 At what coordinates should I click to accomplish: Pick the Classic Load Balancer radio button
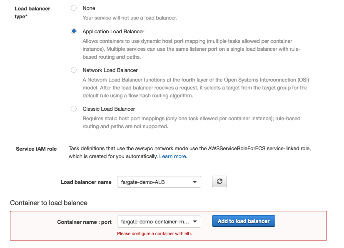pyautogui.click(x=74, y=109)
